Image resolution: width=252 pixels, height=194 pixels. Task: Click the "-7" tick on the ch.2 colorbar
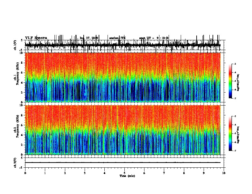tap(234, 151)
